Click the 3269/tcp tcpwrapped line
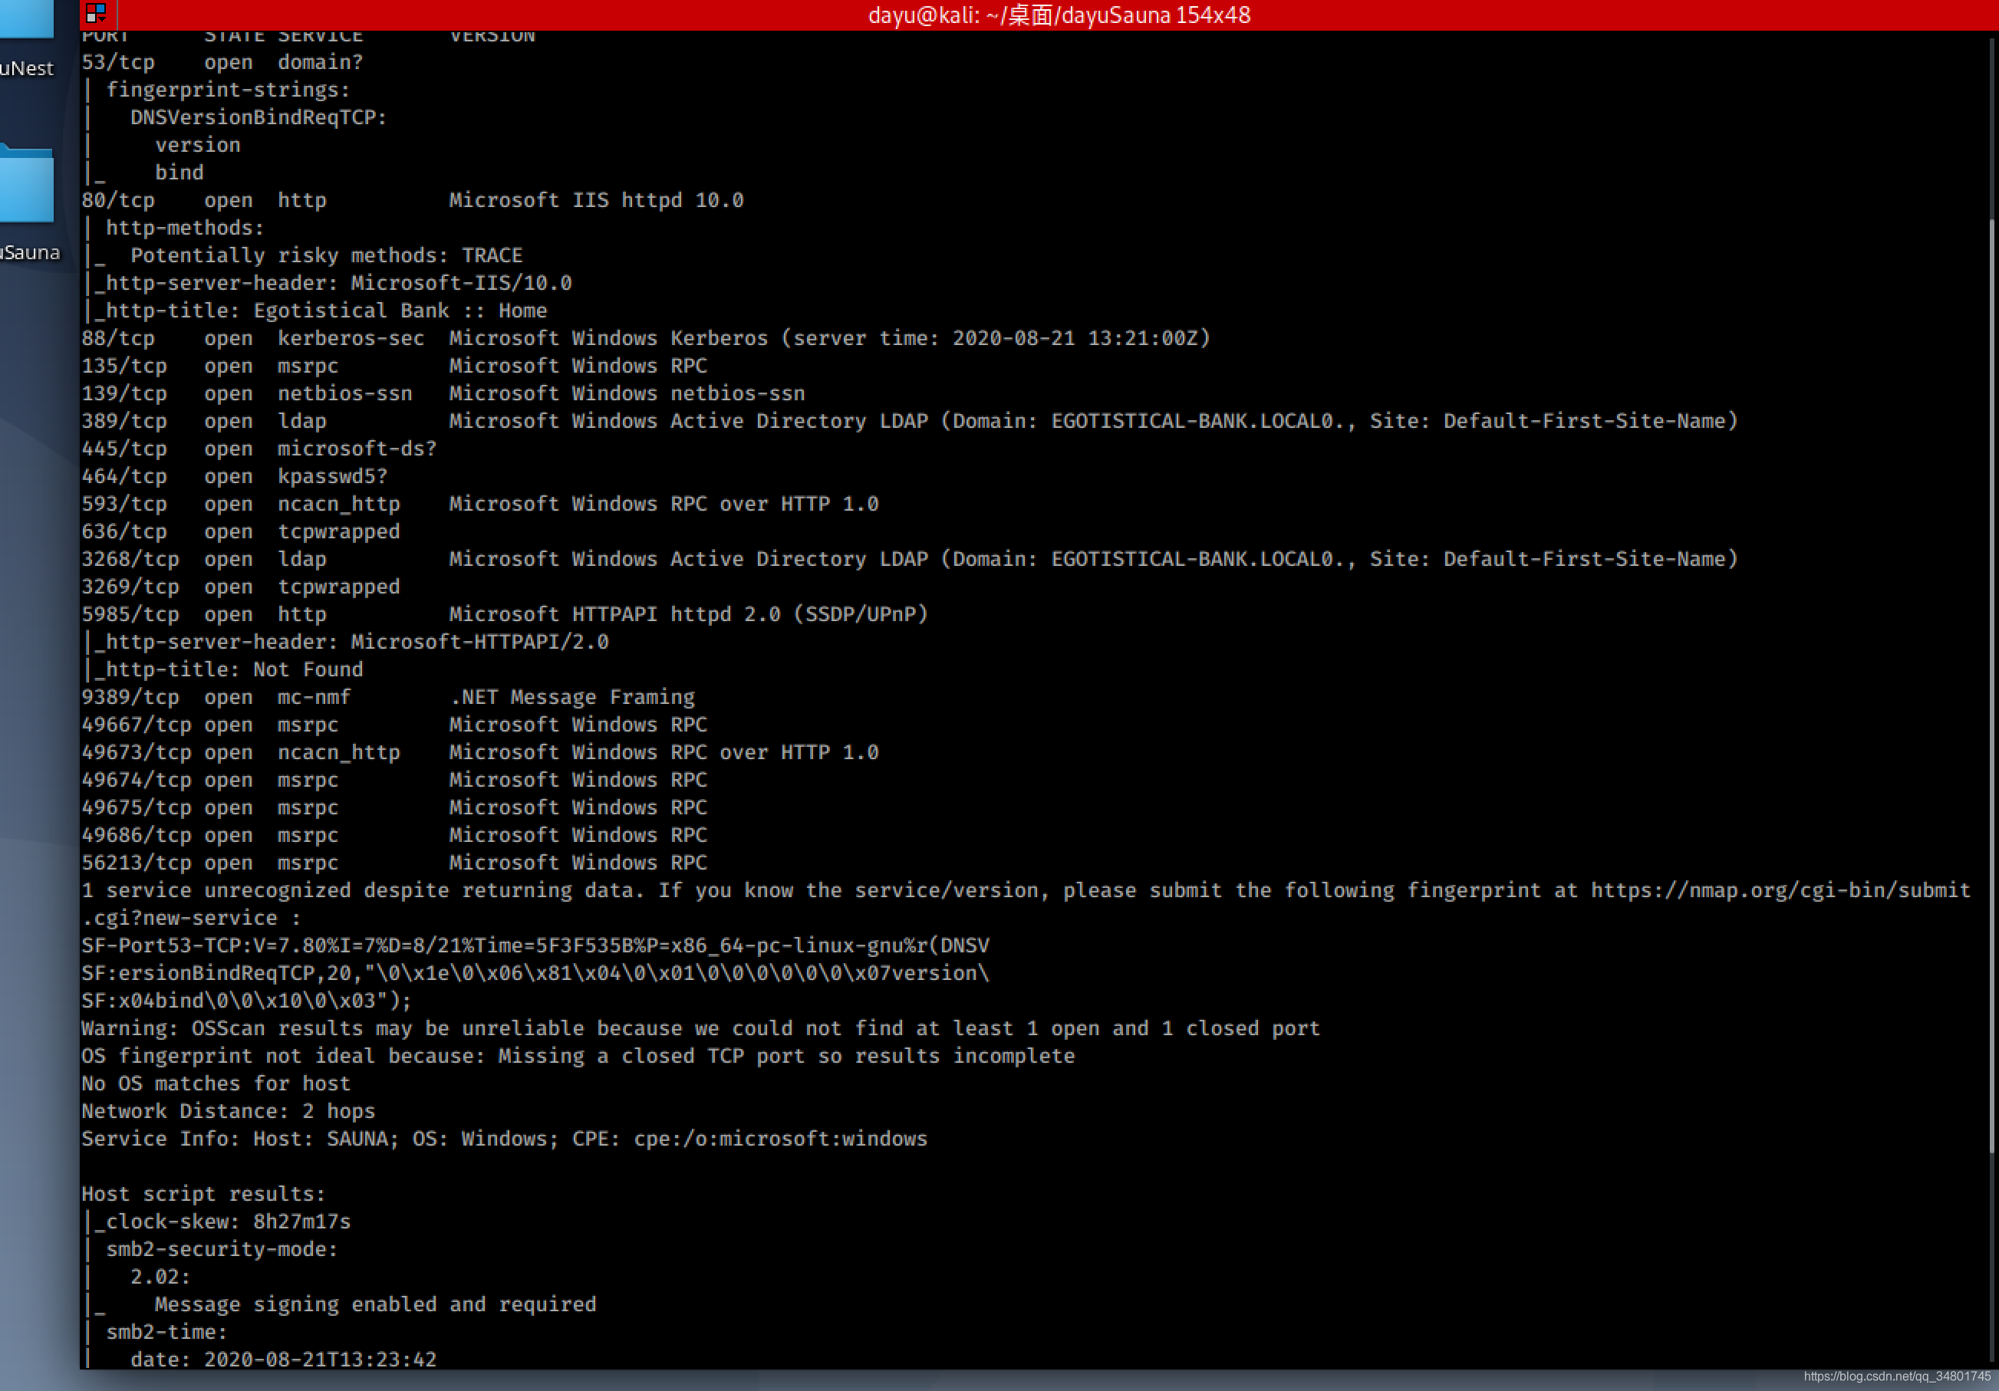The image size is (1999, 1391). [240, 587]
